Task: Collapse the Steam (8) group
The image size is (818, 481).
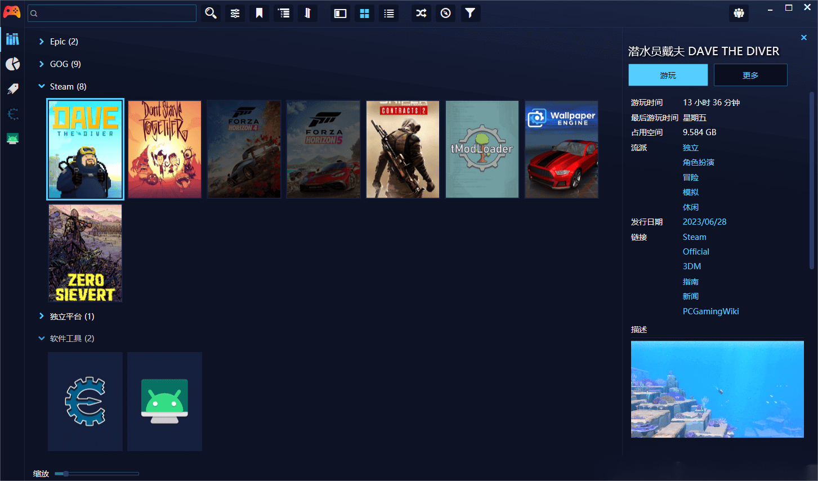Action: pyautogui.click(x=41, y=86)
